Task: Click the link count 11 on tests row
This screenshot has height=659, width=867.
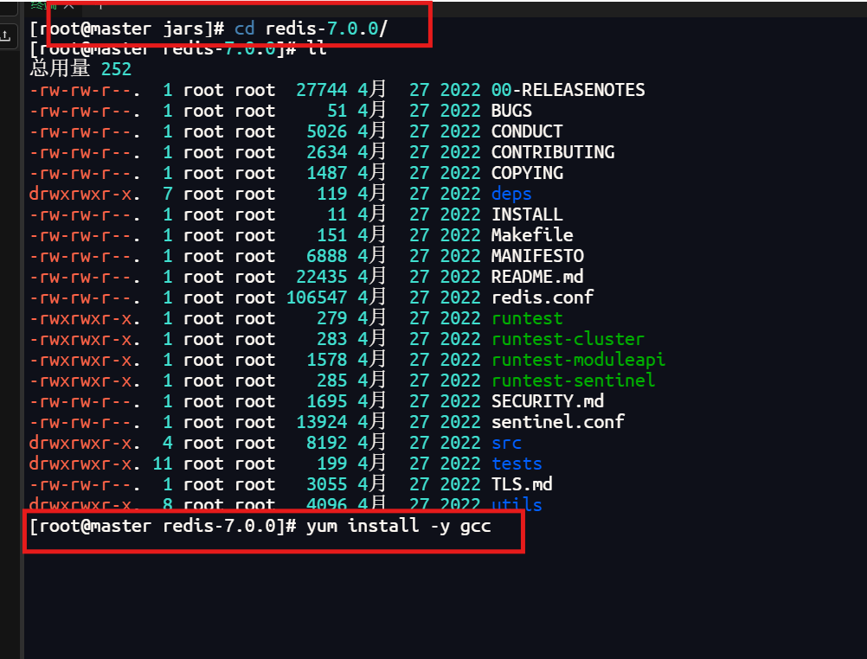Action: [x=163, y=464]
